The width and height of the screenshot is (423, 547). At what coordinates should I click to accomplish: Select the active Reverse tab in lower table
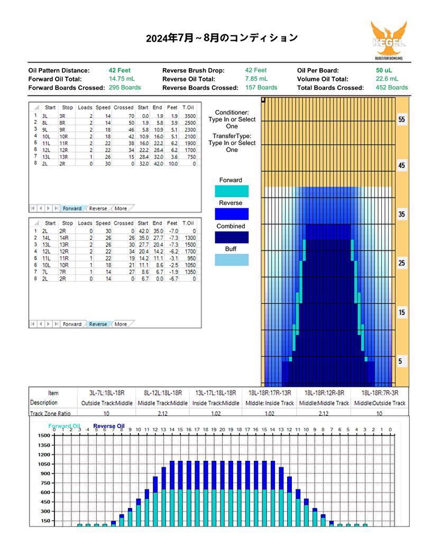[x=98, y=324]
